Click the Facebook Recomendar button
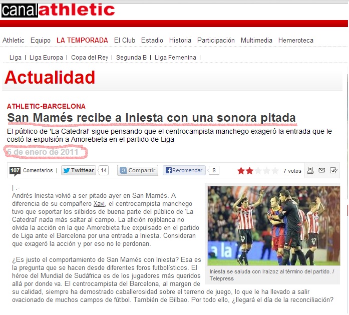The image size is (349, 315). (x=184, y=170)
